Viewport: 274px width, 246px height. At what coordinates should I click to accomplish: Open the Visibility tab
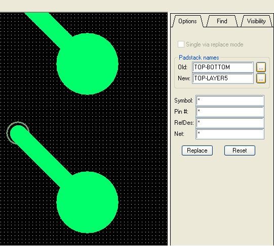(x=256, y=21)
